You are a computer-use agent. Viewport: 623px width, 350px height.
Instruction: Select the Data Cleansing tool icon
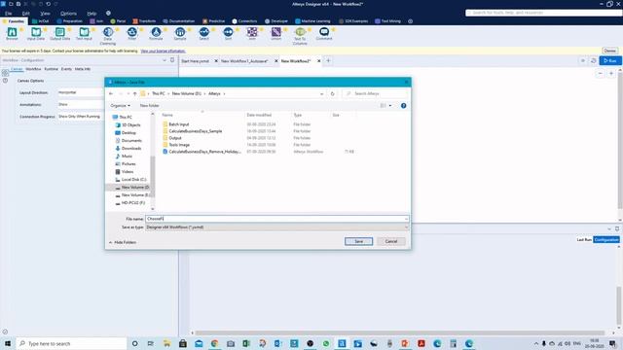[x=108, y=32]
